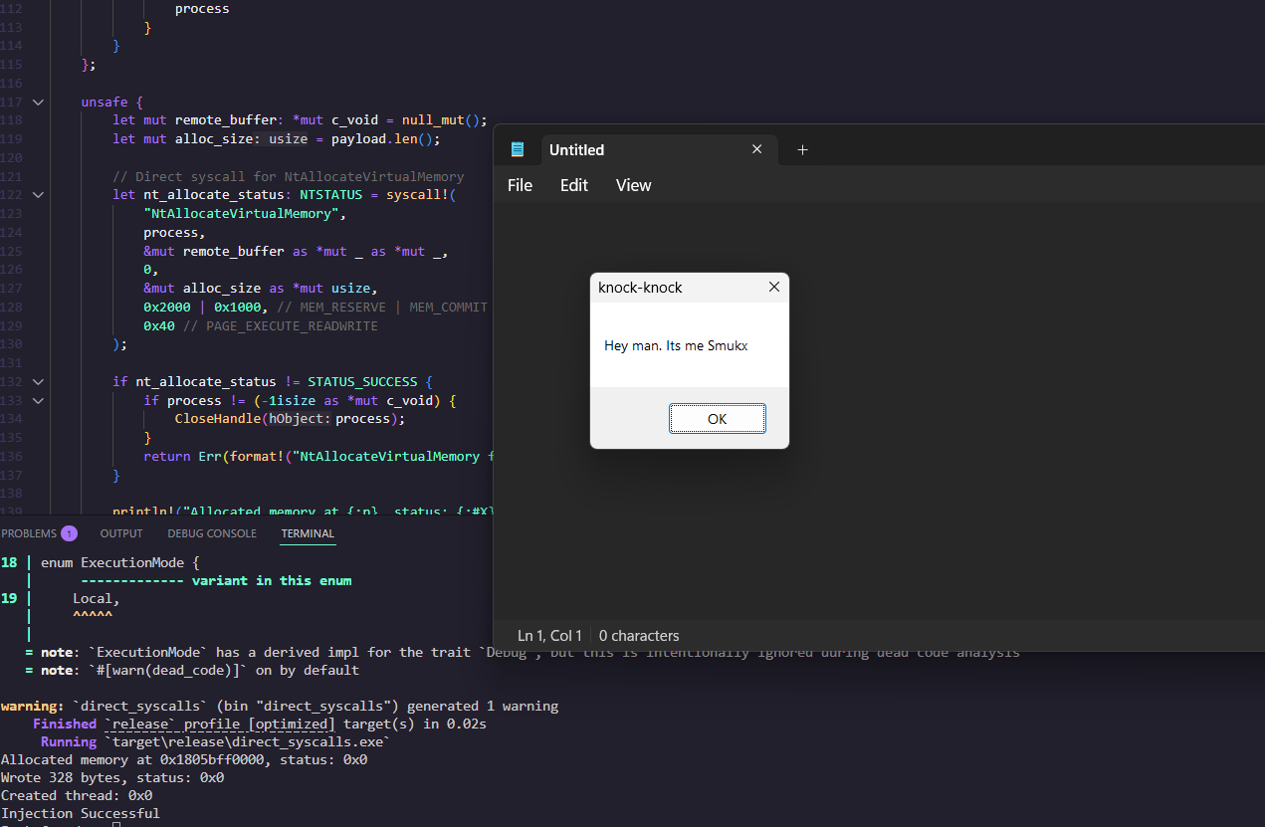The image size is (1265, 827).
Task: Click the STATUS_SUCCESS constant on line 132
Action: 363,381
